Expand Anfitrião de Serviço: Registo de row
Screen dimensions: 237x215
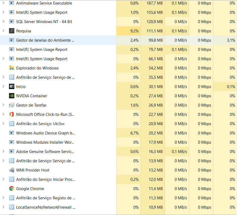click(3, 198)
